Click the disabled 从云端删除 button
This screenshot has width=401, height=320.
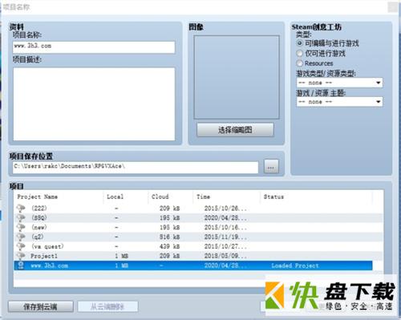pos(107,306)
